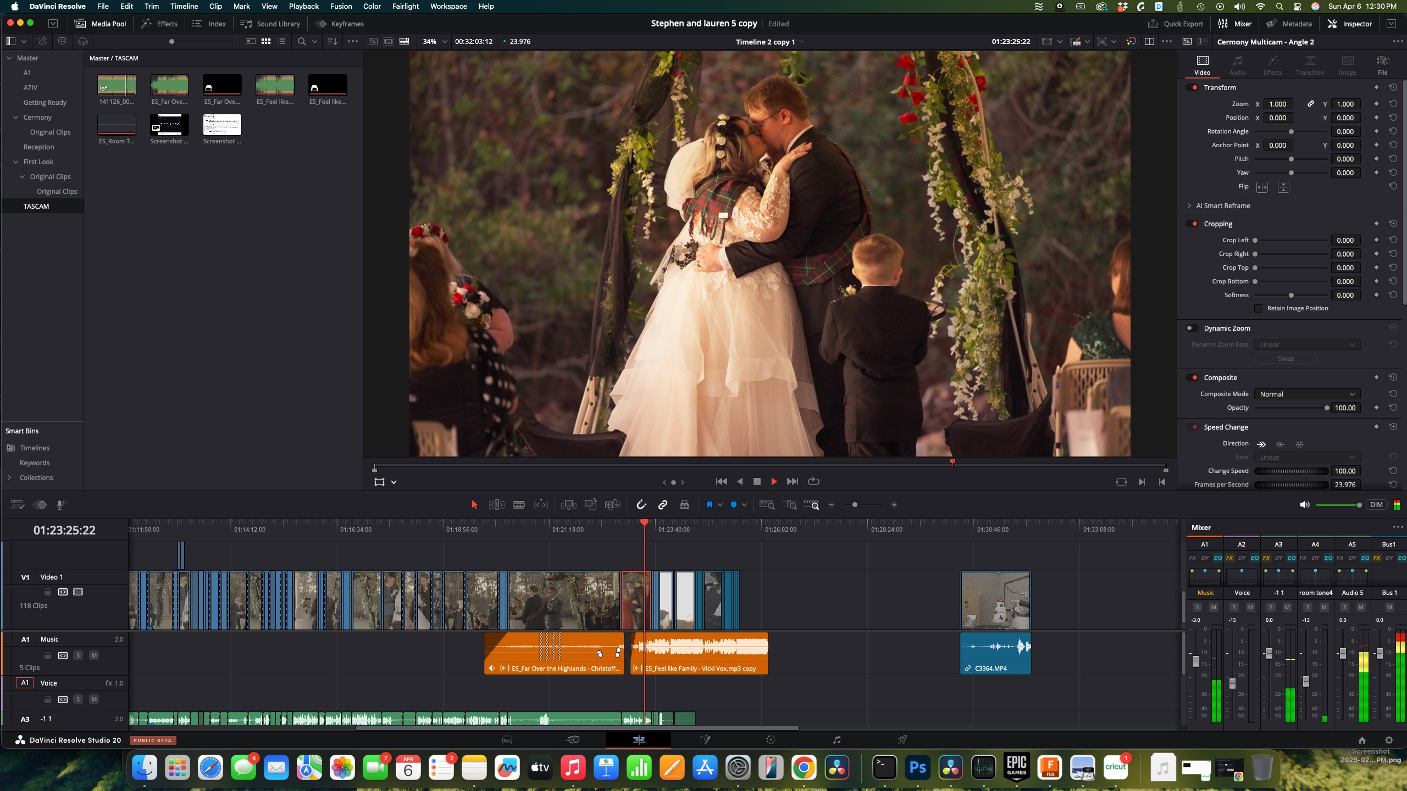
Task: Click the DIM audio button
Action: [1376, 505]
